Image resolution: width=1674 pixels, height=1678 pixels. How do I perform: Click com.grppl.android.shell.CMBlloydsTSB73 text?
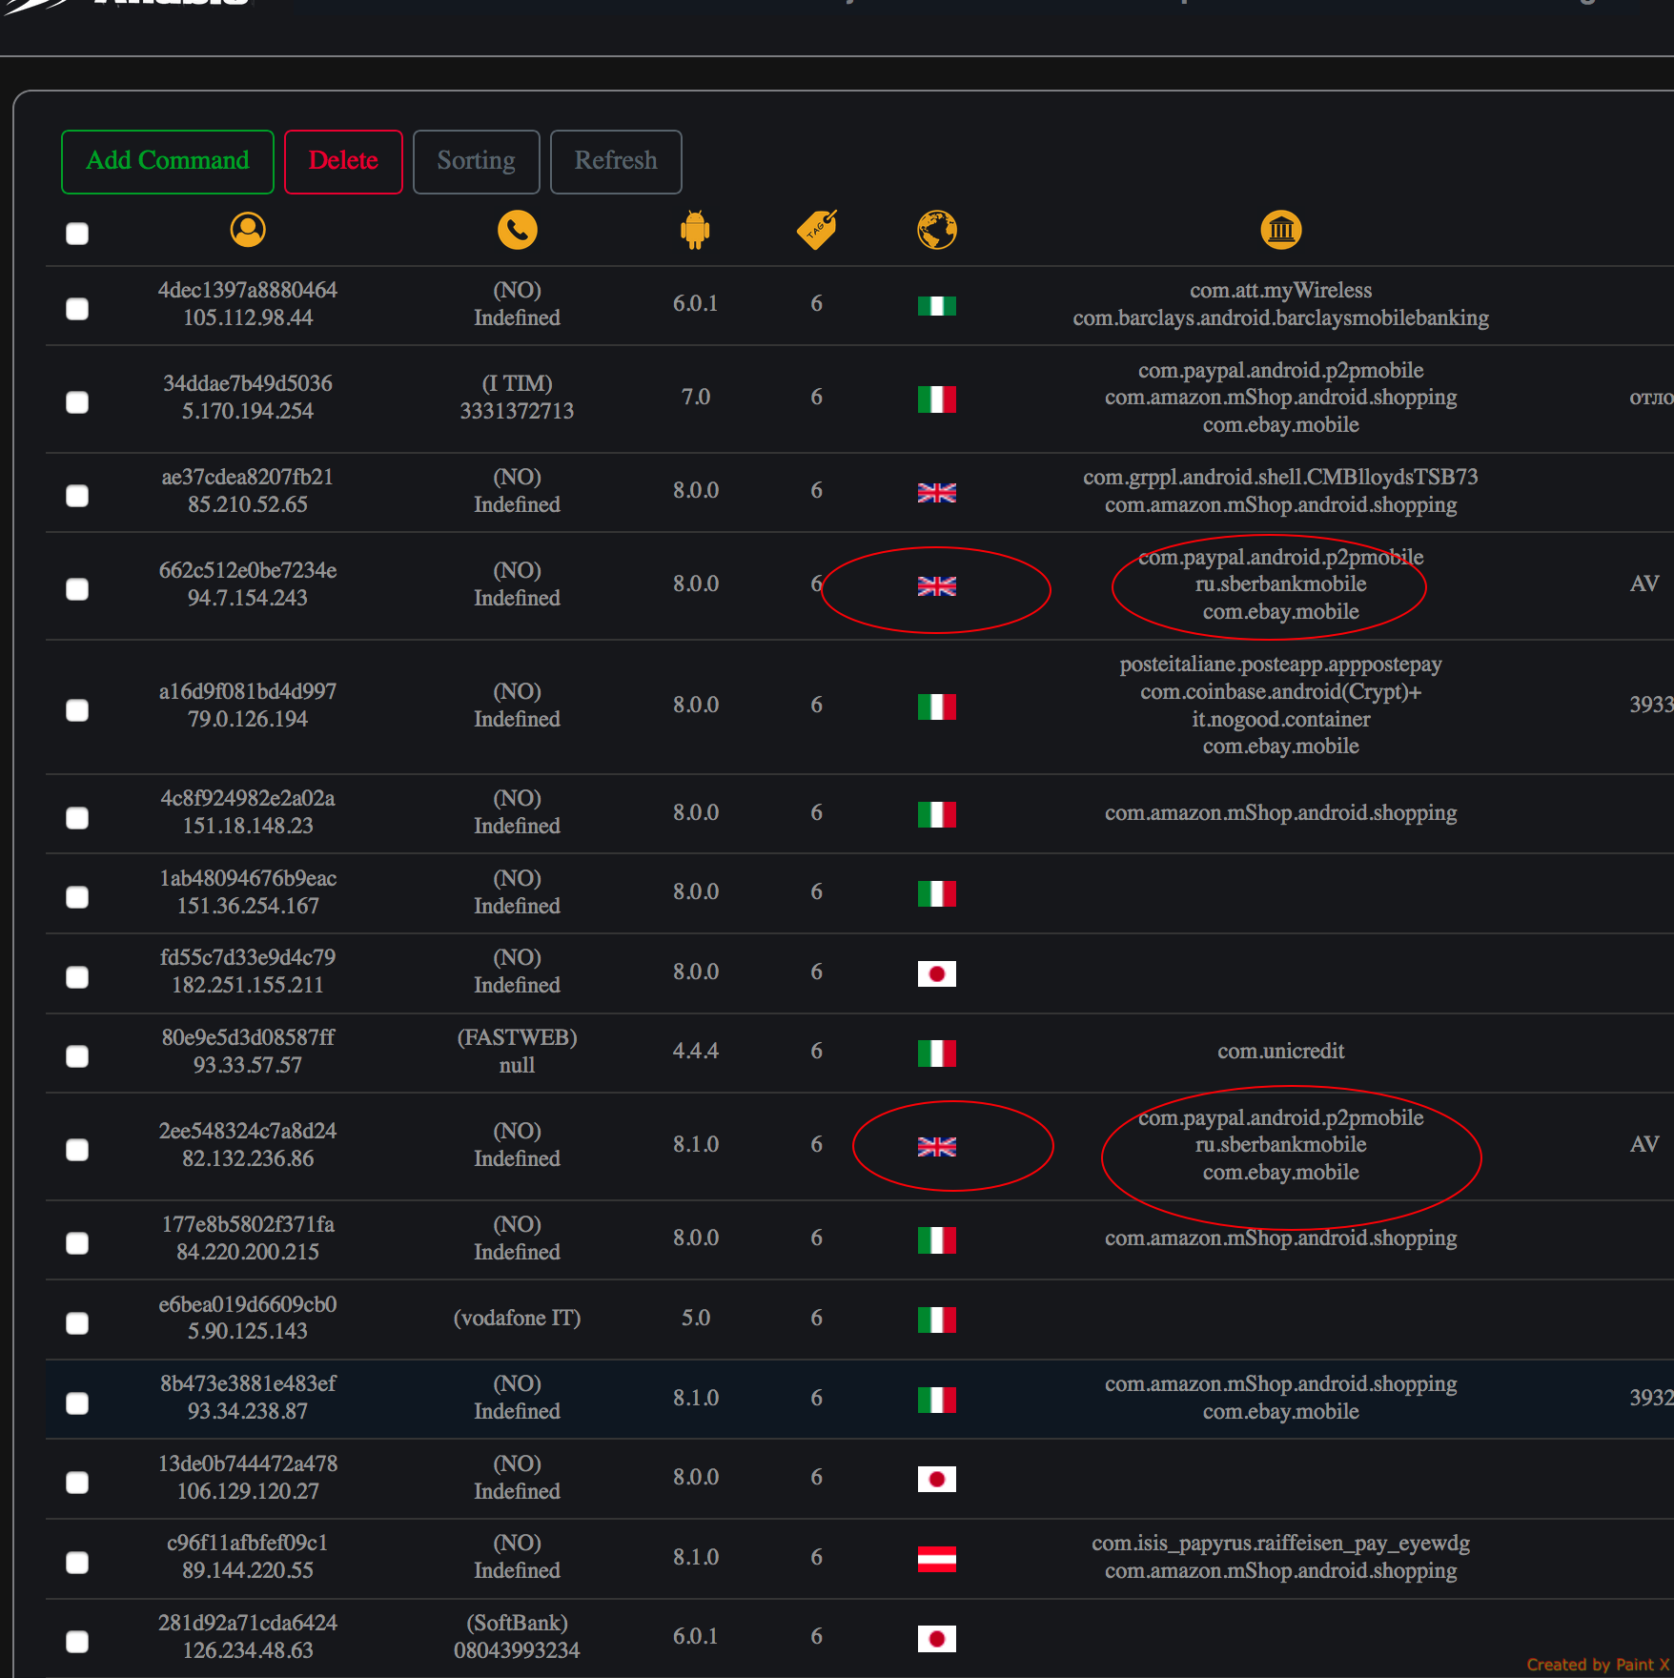coord(1280,477)
